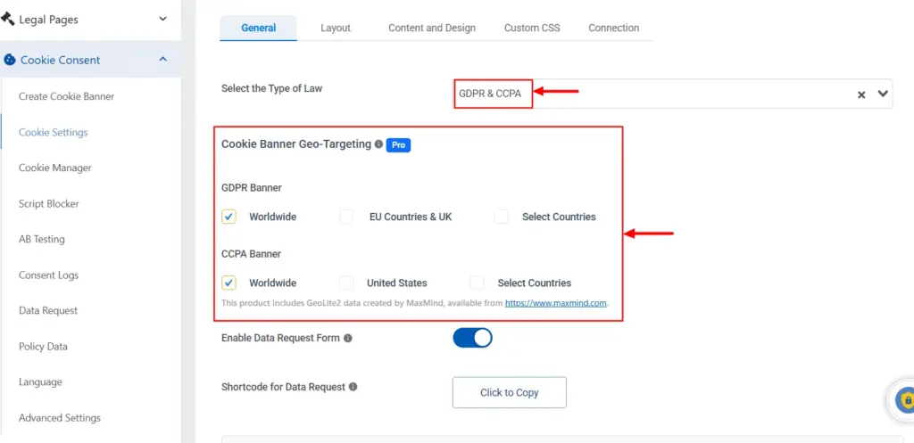
Task: Click the Shortcode for Data Request label
Action: [x=283, y=387]
